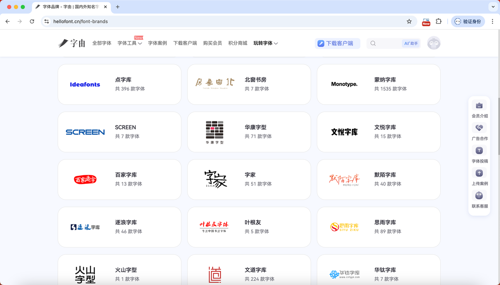Viewport: 500px width, 285px height.
Task: Click the AI 助手 button
Action: 411,43
